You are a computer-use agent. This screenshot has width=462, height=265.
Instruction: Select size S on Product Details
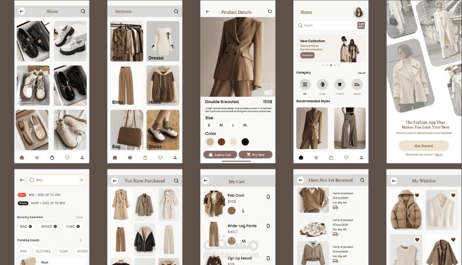click(x=209, y=125)
